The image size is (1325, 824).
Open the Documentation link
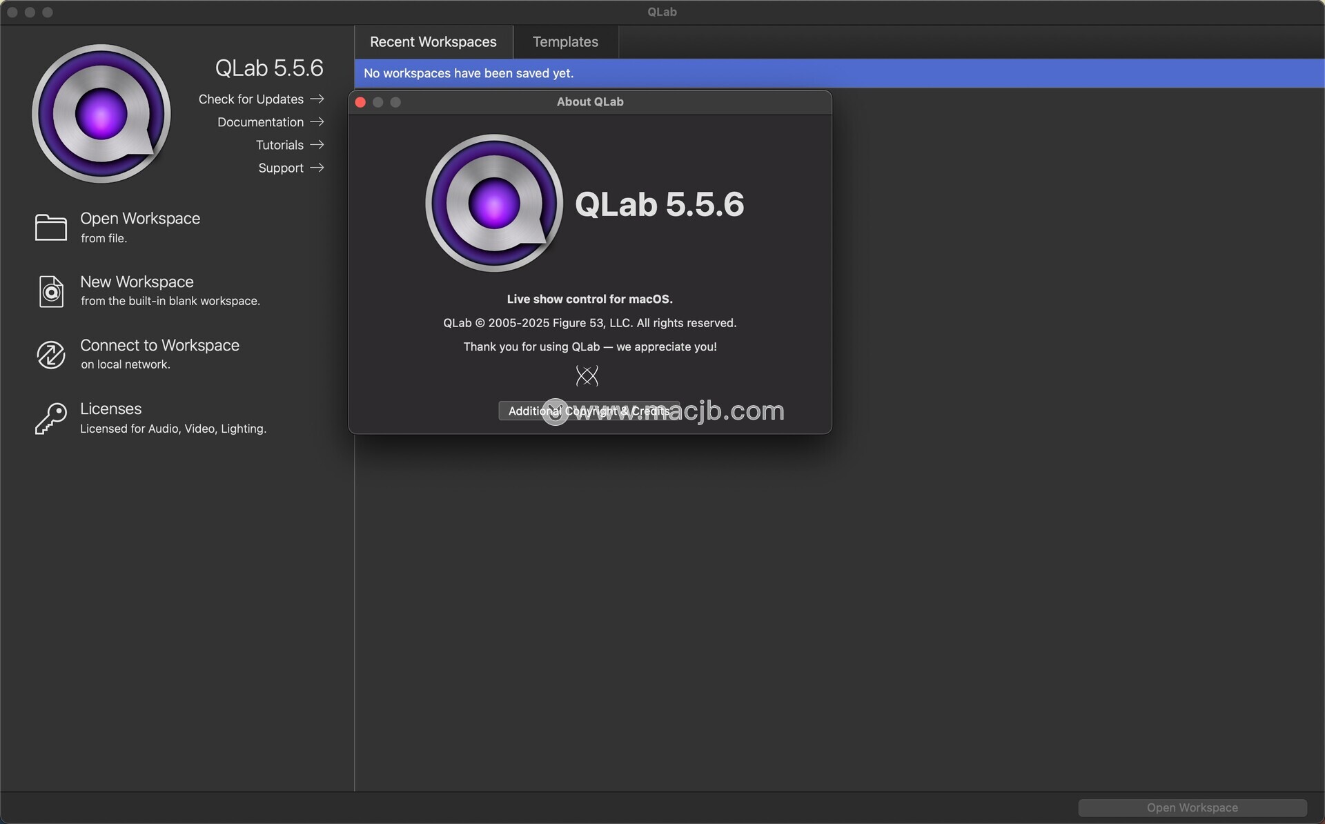(x=260, y=122)
